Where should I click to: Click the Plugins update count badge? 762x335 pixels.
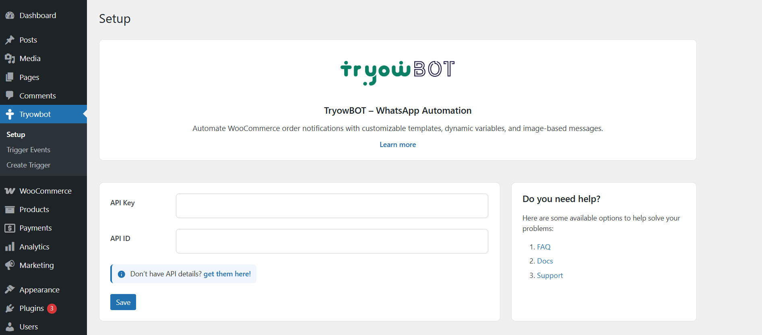tap(52, 308)
